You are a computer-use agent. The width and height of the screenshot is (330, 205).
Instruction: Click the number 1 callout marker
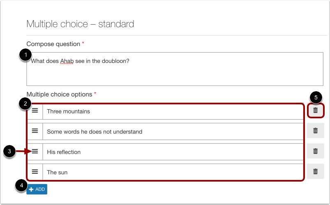pos(25,55)
